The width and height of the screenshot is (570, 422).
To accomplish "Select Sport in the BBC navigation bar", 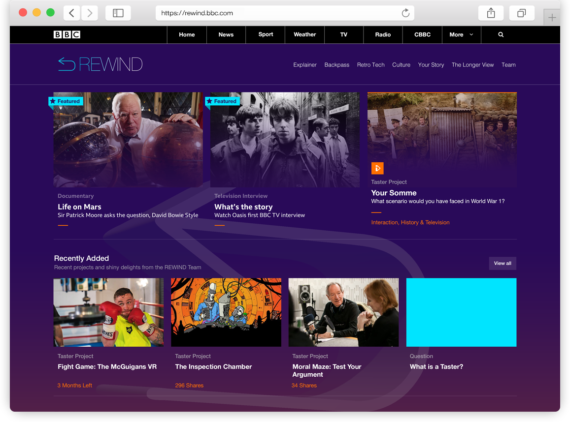I will tap(266, 34).
